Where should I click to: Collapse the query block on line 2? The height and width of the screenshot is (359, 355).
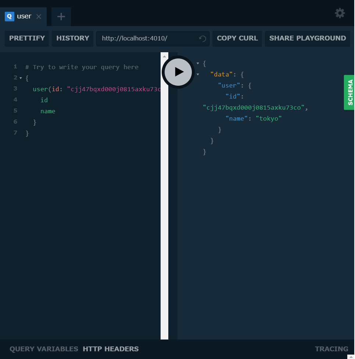pyautogui.click(x=21, y=78)
